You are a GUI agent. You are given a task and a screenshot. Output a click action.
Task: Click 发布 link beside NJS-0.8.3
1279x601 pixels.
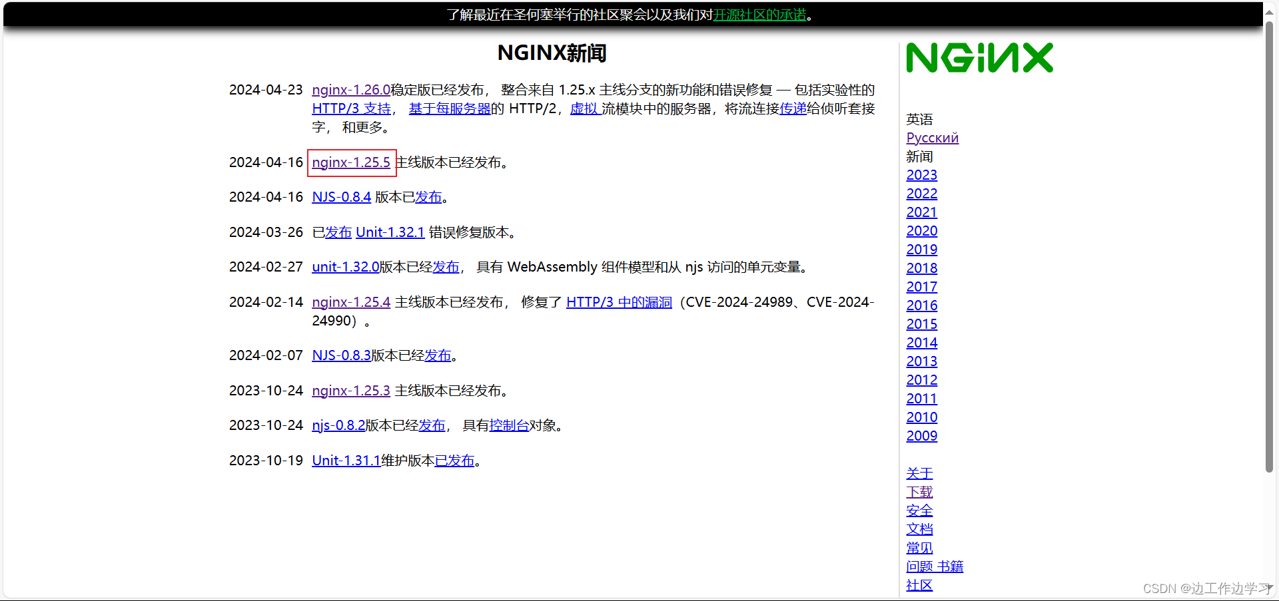[x=438, y=355]
